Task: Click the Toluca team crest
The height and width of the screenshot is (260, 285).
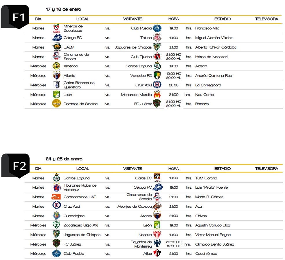Action: pyautogui.click(x=157, y=38)
